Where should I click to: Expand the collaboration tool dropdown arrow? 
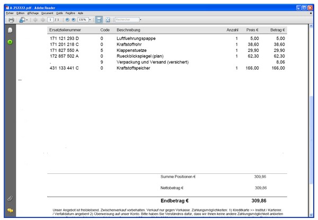coord(27,20)
